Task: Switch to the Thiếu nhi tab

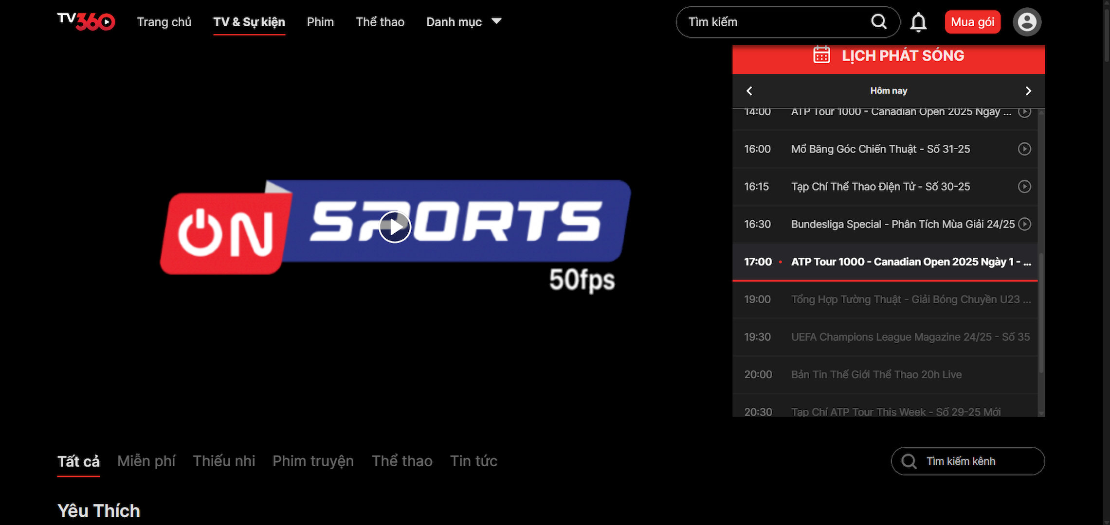Action: point(224,461)
